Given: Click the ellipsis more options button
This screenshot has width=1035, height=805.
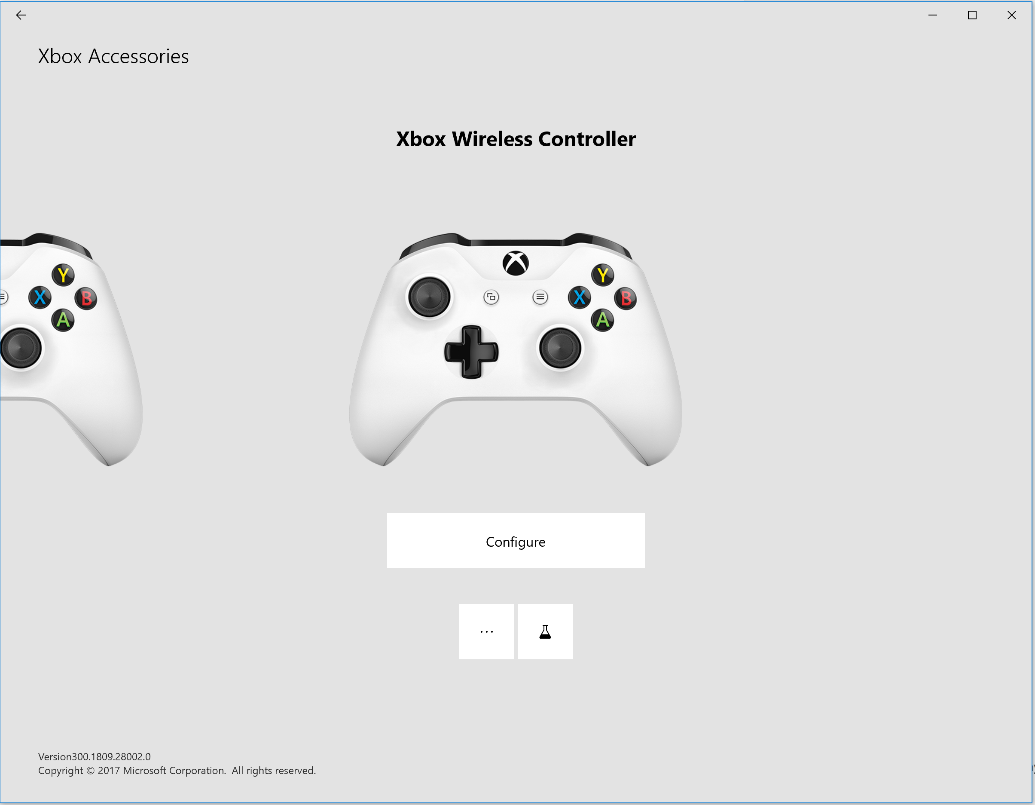Looking at the screenshot, I should pyautogui.click(x=486, y=631).
